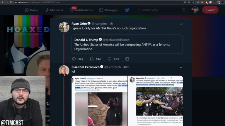Retweet Ryan Grim's ANTIFA tweet
This screenshot has height=126, width=225.
click(x=92, y=59)
